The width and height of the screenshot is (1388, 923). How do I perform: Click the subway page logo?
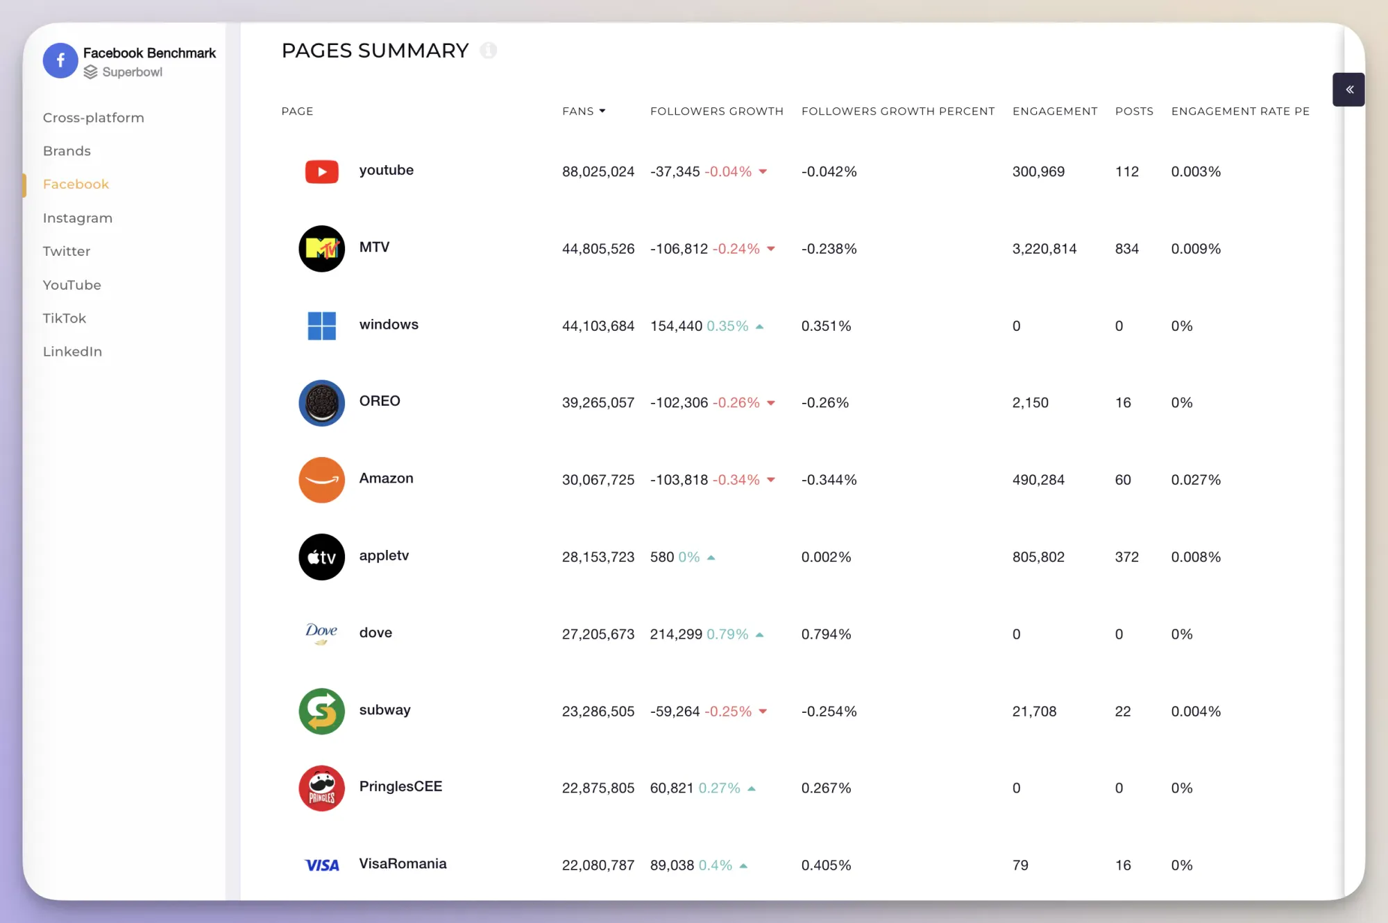pos(322,711)
